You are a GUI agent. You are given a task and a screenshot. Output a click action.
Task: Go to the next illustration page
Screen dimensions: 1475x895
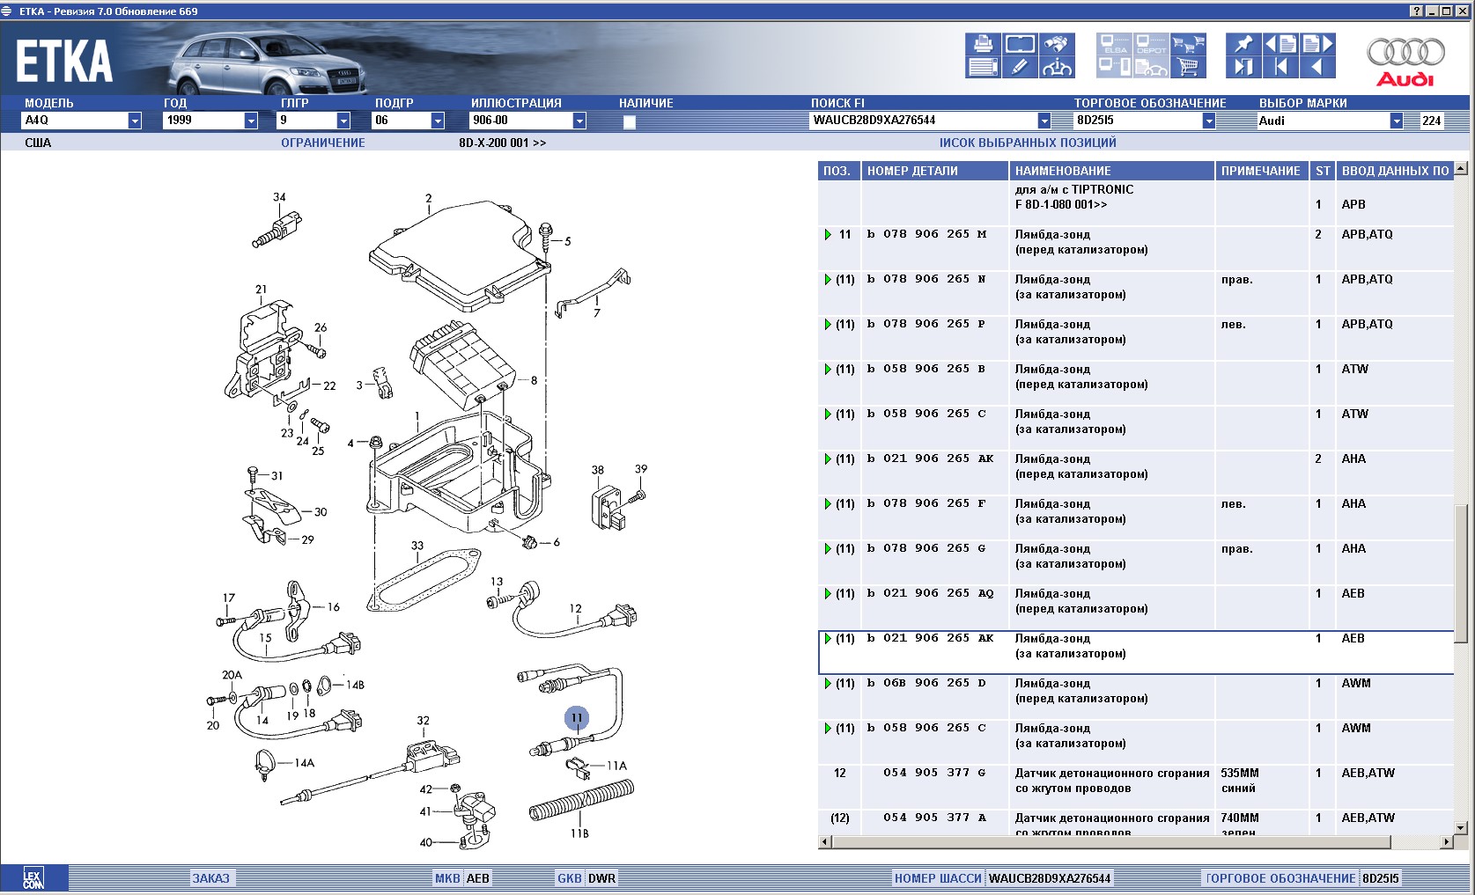coord(1318,44)
